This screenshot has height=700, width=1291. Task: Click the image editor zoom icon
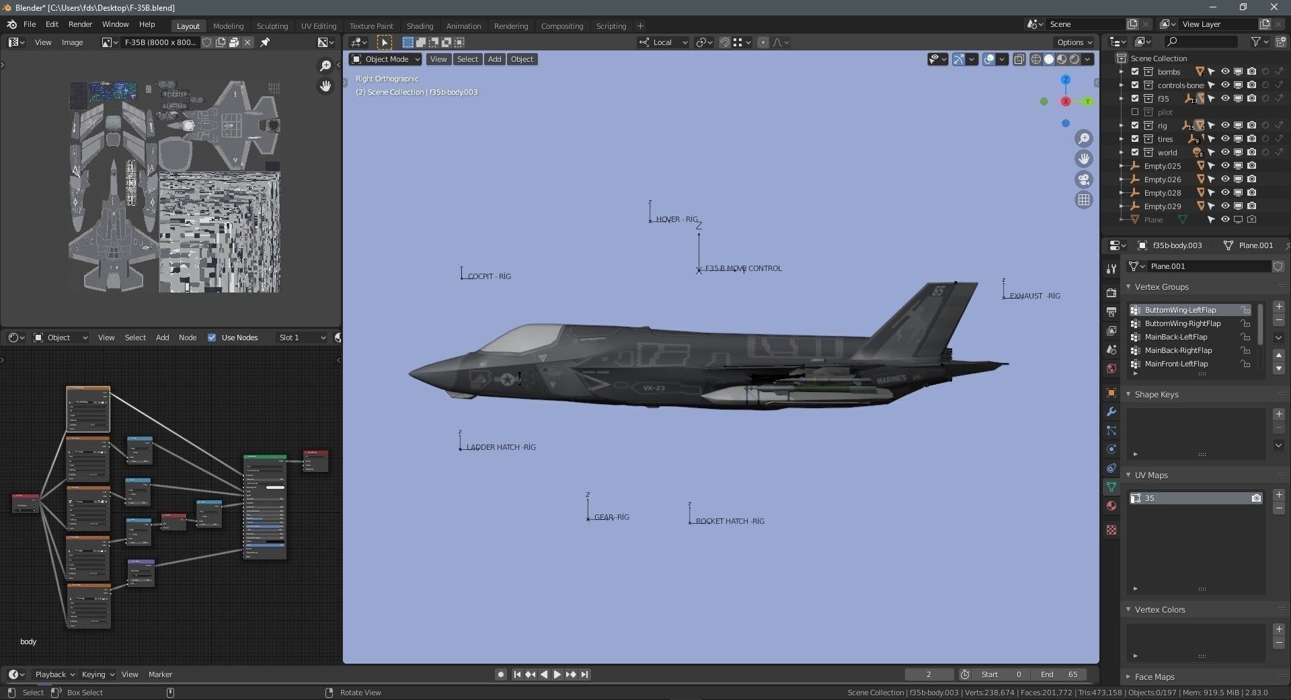click(325, 66)
